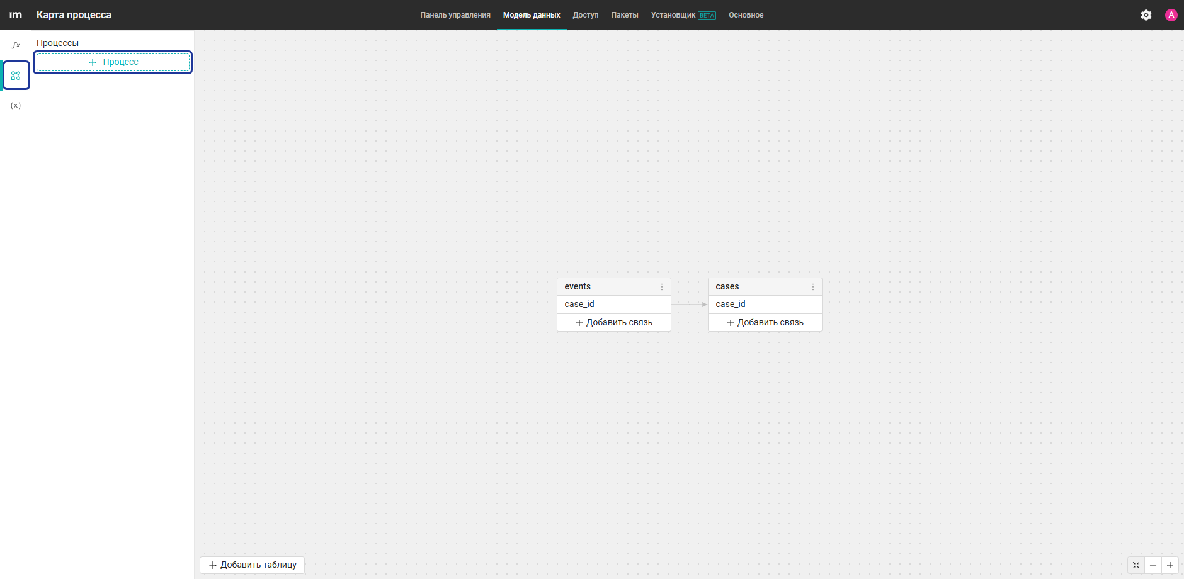Open the user avatar menu
The image size is (1184, 579).
[x=1171, y=15]
